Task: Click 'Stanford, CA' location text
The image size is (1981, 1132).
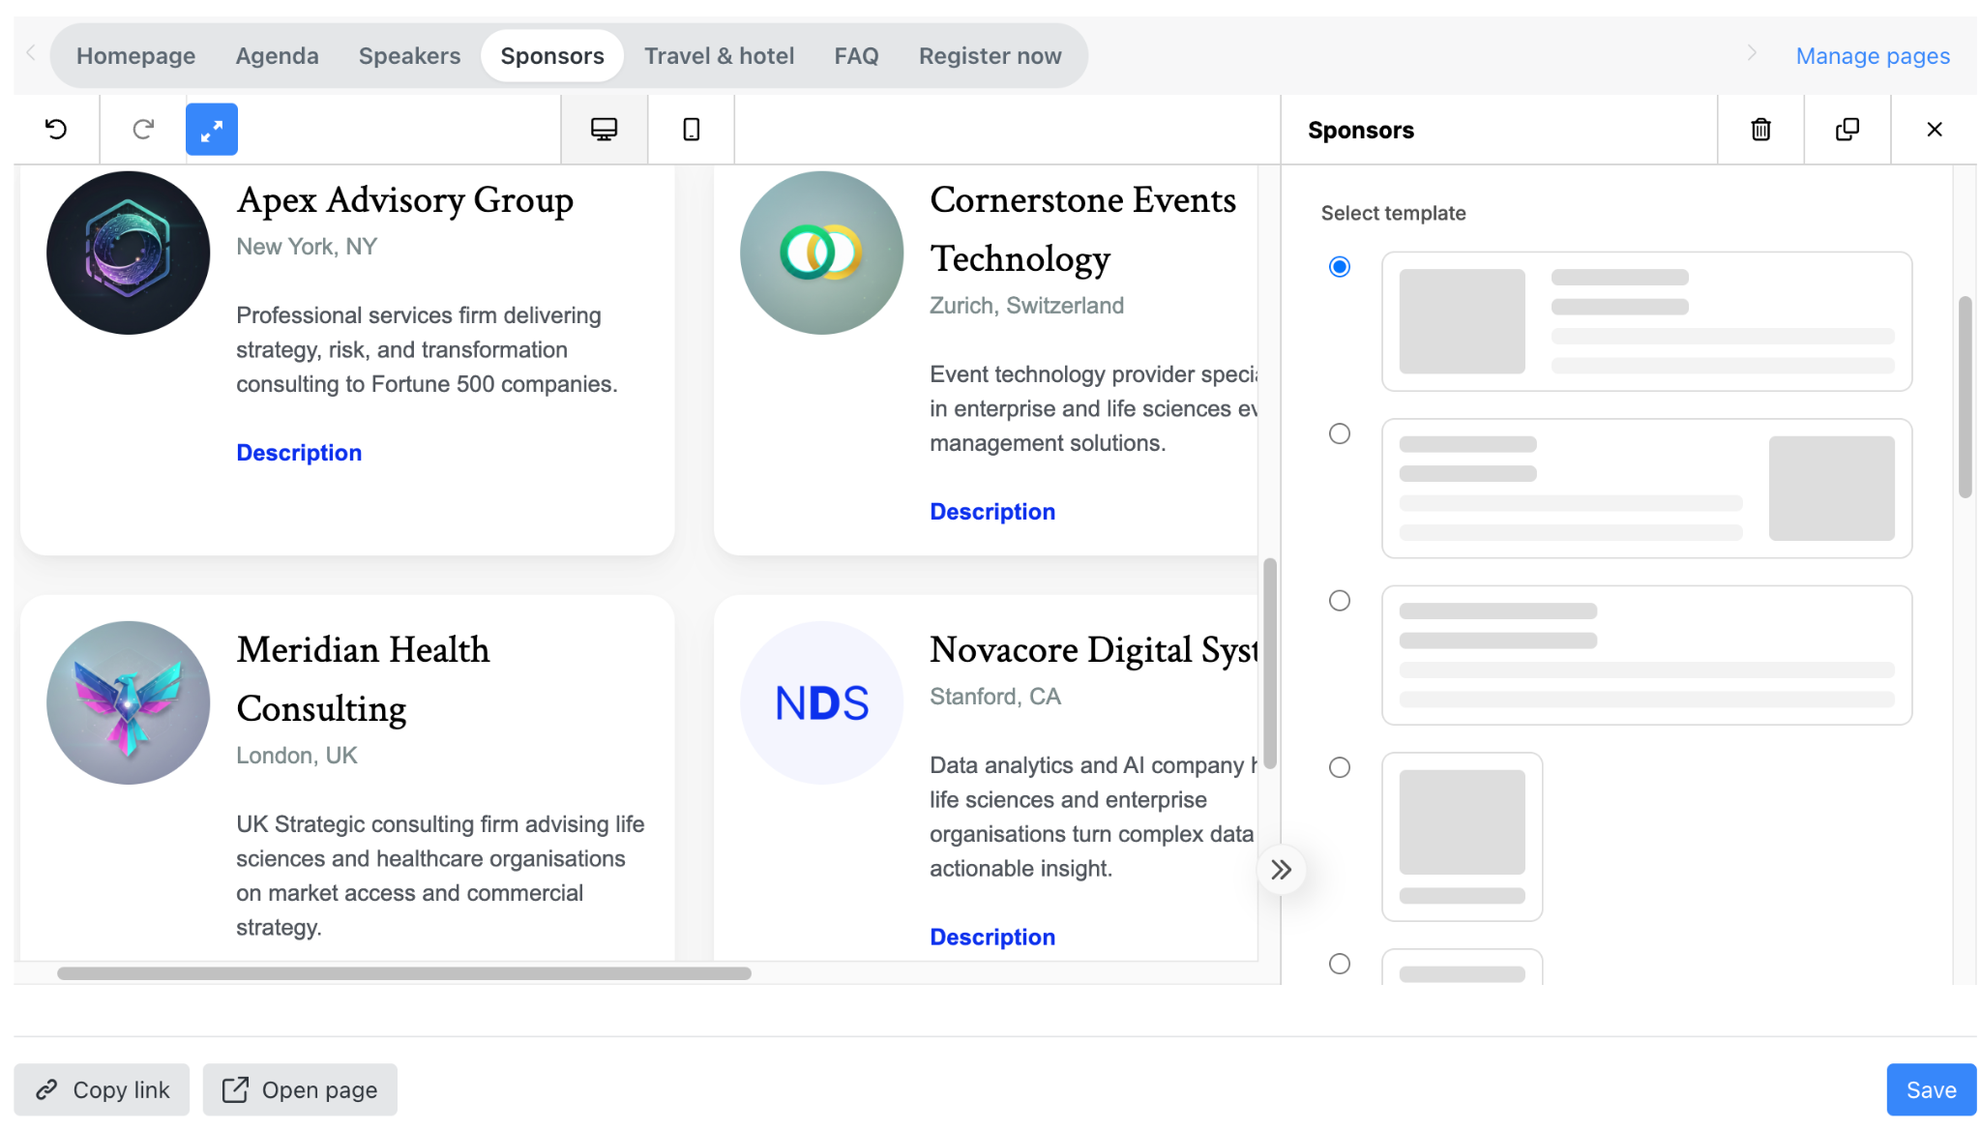Action: [995, 697]
